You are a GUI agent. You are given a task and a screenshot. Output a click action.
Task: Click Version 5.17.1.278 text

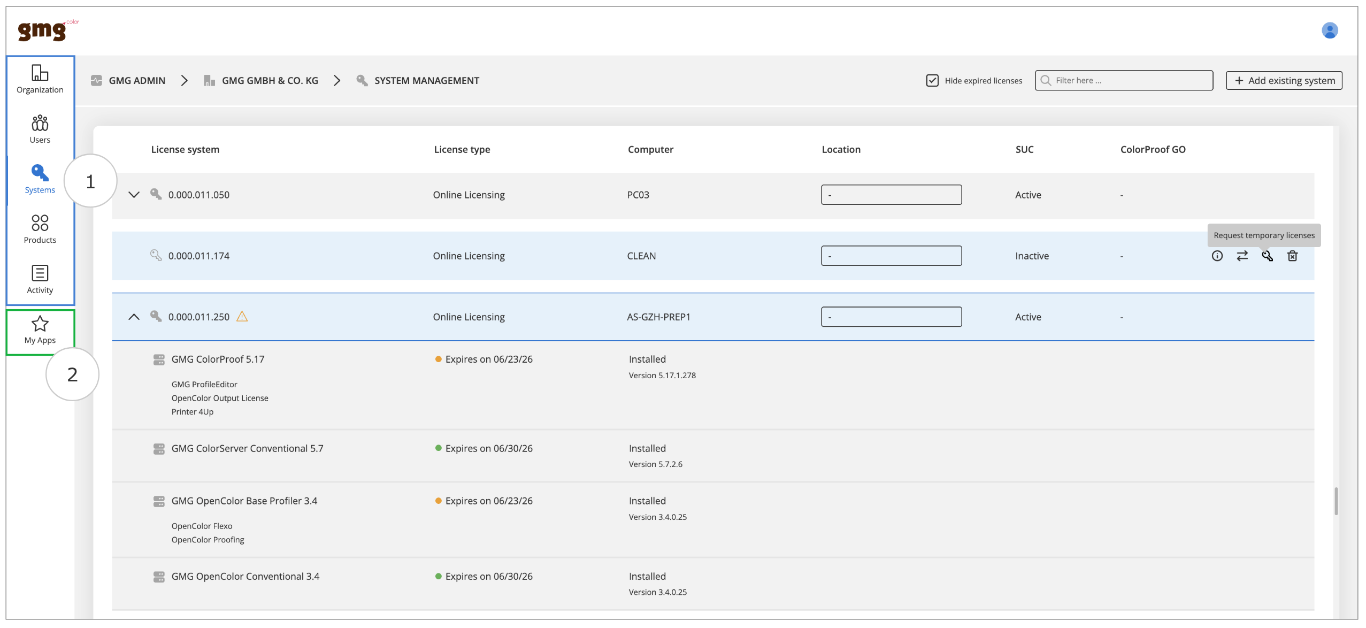[x=662, y=376]
